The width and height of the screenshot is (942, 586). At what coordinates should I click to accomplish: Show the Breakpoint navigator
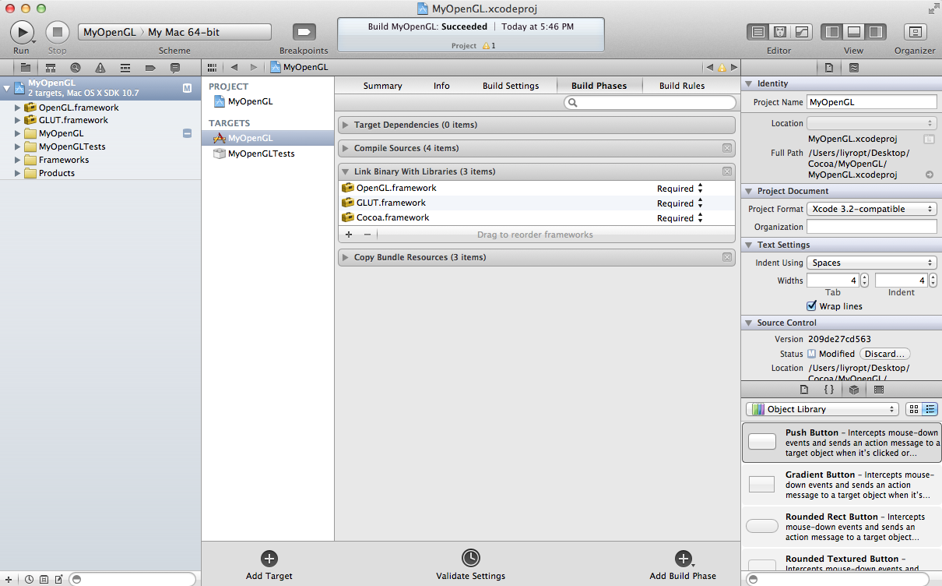(x=150, y=68)
